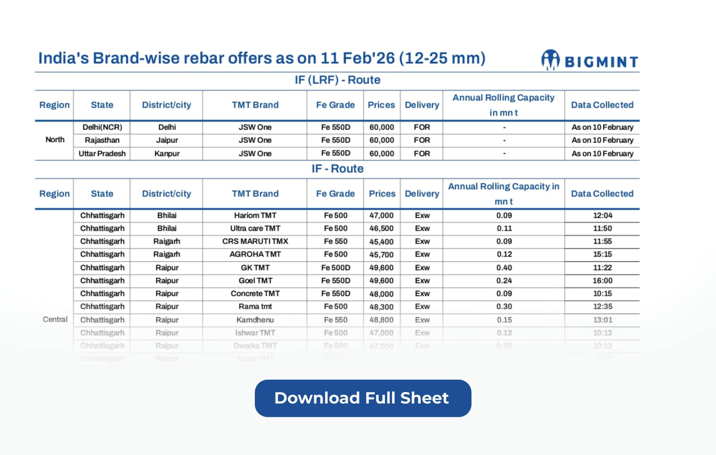Click the North region cell
The height and width of the screenshot is (455, 716).
[55, 140]
